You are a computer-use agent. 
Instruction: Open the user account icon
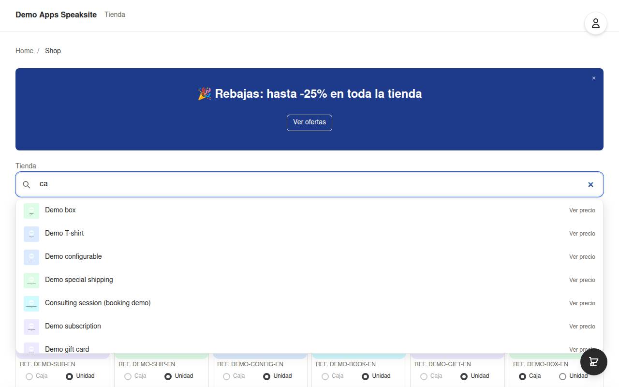tap(596, 23)
